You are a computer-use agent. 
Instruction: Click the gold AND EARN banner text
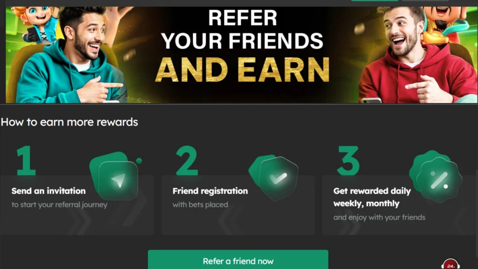242,70
